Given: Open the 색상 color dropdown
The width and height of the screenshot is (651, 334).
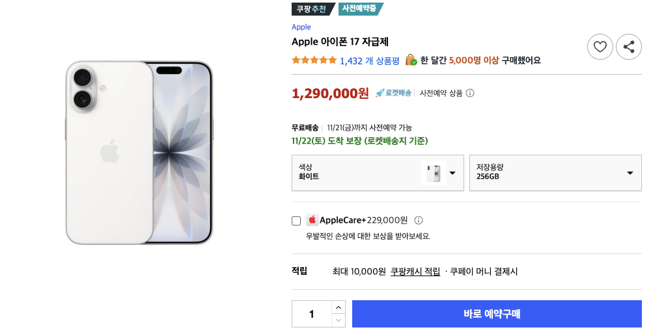Looking at the screenshot, I should 378,173.
